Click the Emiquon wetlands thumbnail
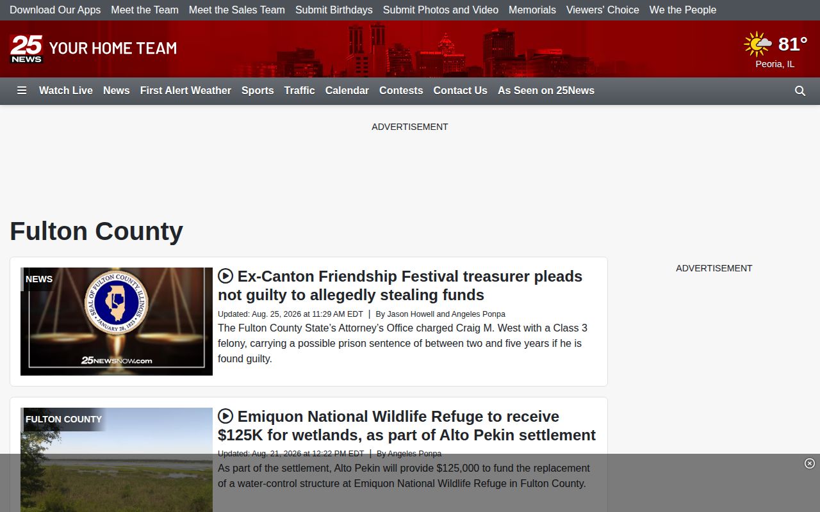 click(x=117, y=460)
